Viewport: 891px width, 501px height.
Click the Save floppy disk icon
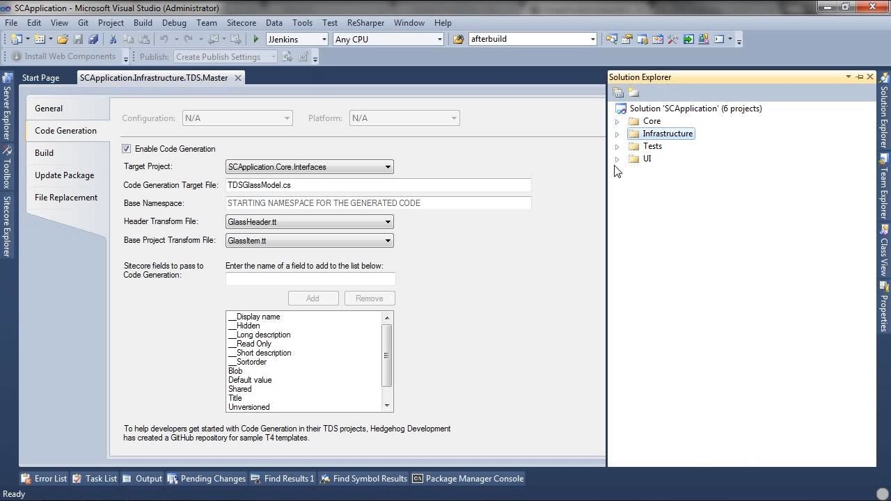pyautogui.click(x=78, y=40)
